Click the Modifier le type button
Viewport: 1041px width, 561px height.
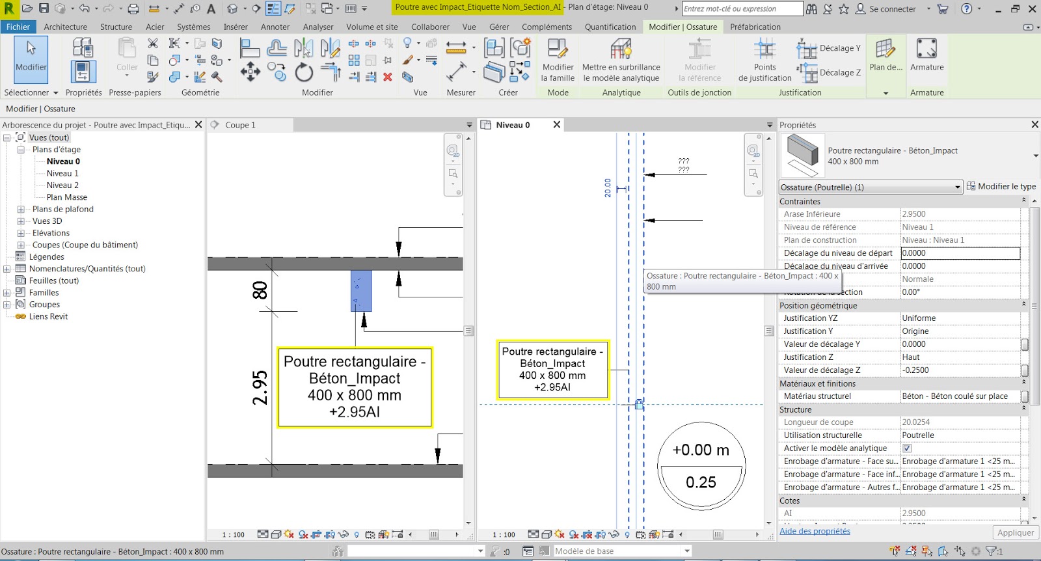coord(1001,187)
